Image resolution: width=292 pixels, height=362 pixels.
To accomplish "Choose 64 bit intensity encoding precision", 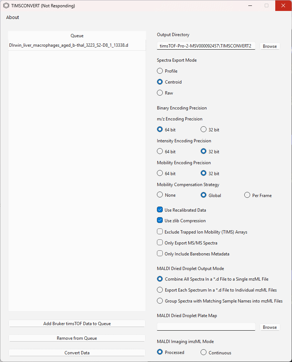I will (160, 151).
